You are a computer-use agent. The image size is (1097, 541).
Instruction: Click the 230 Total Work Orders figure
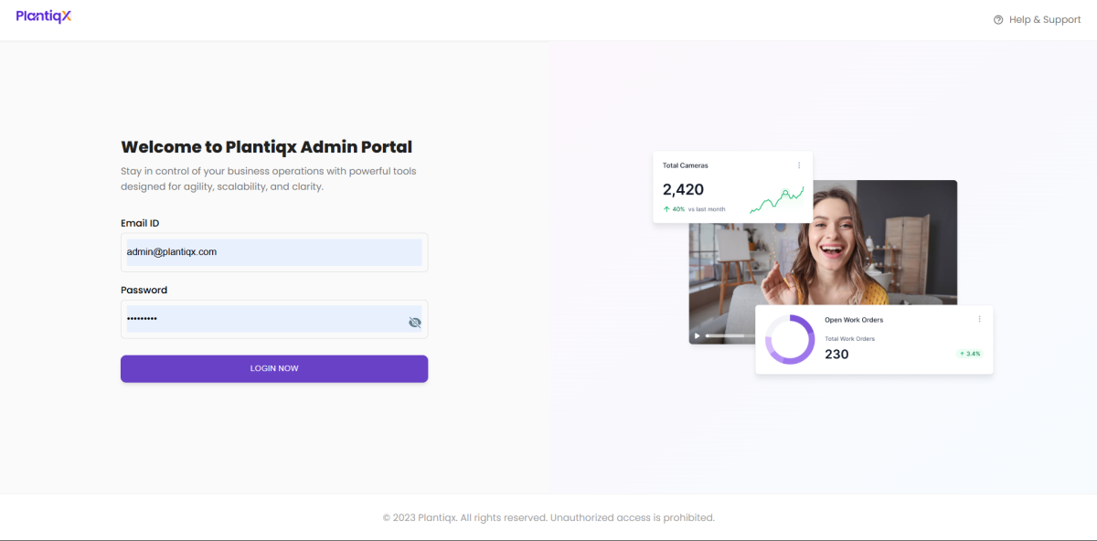[836, 355]
